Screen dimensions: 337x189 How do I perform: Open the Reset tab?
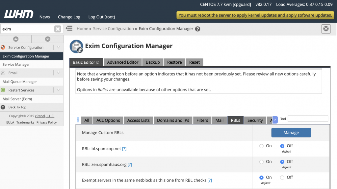[x=194, y=62]
